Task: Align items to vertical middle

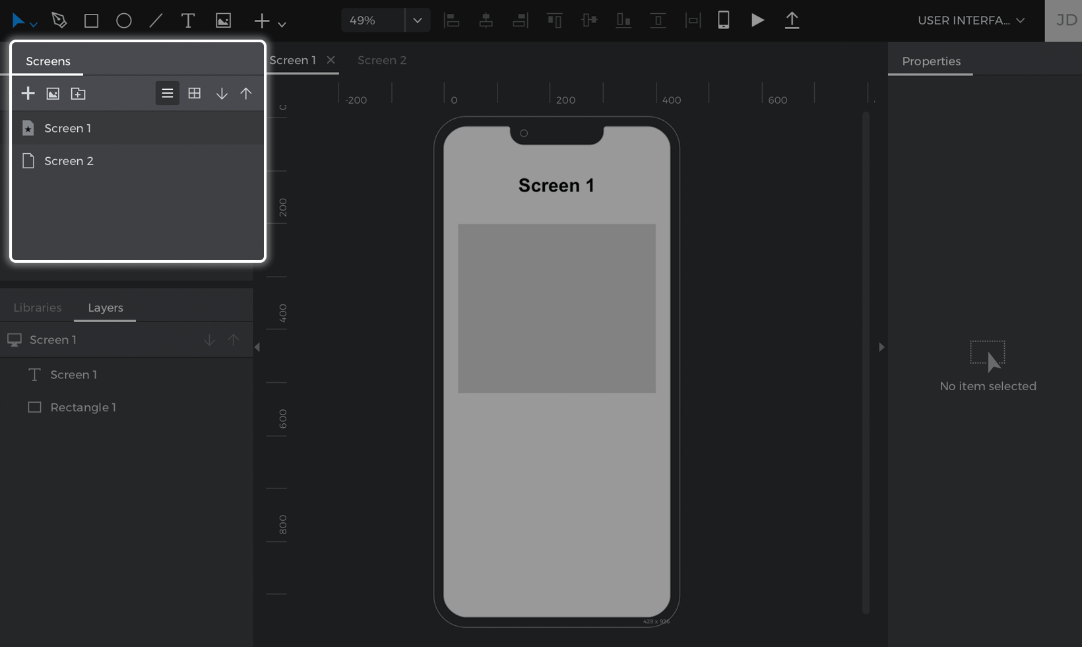Action: point(589,20)
